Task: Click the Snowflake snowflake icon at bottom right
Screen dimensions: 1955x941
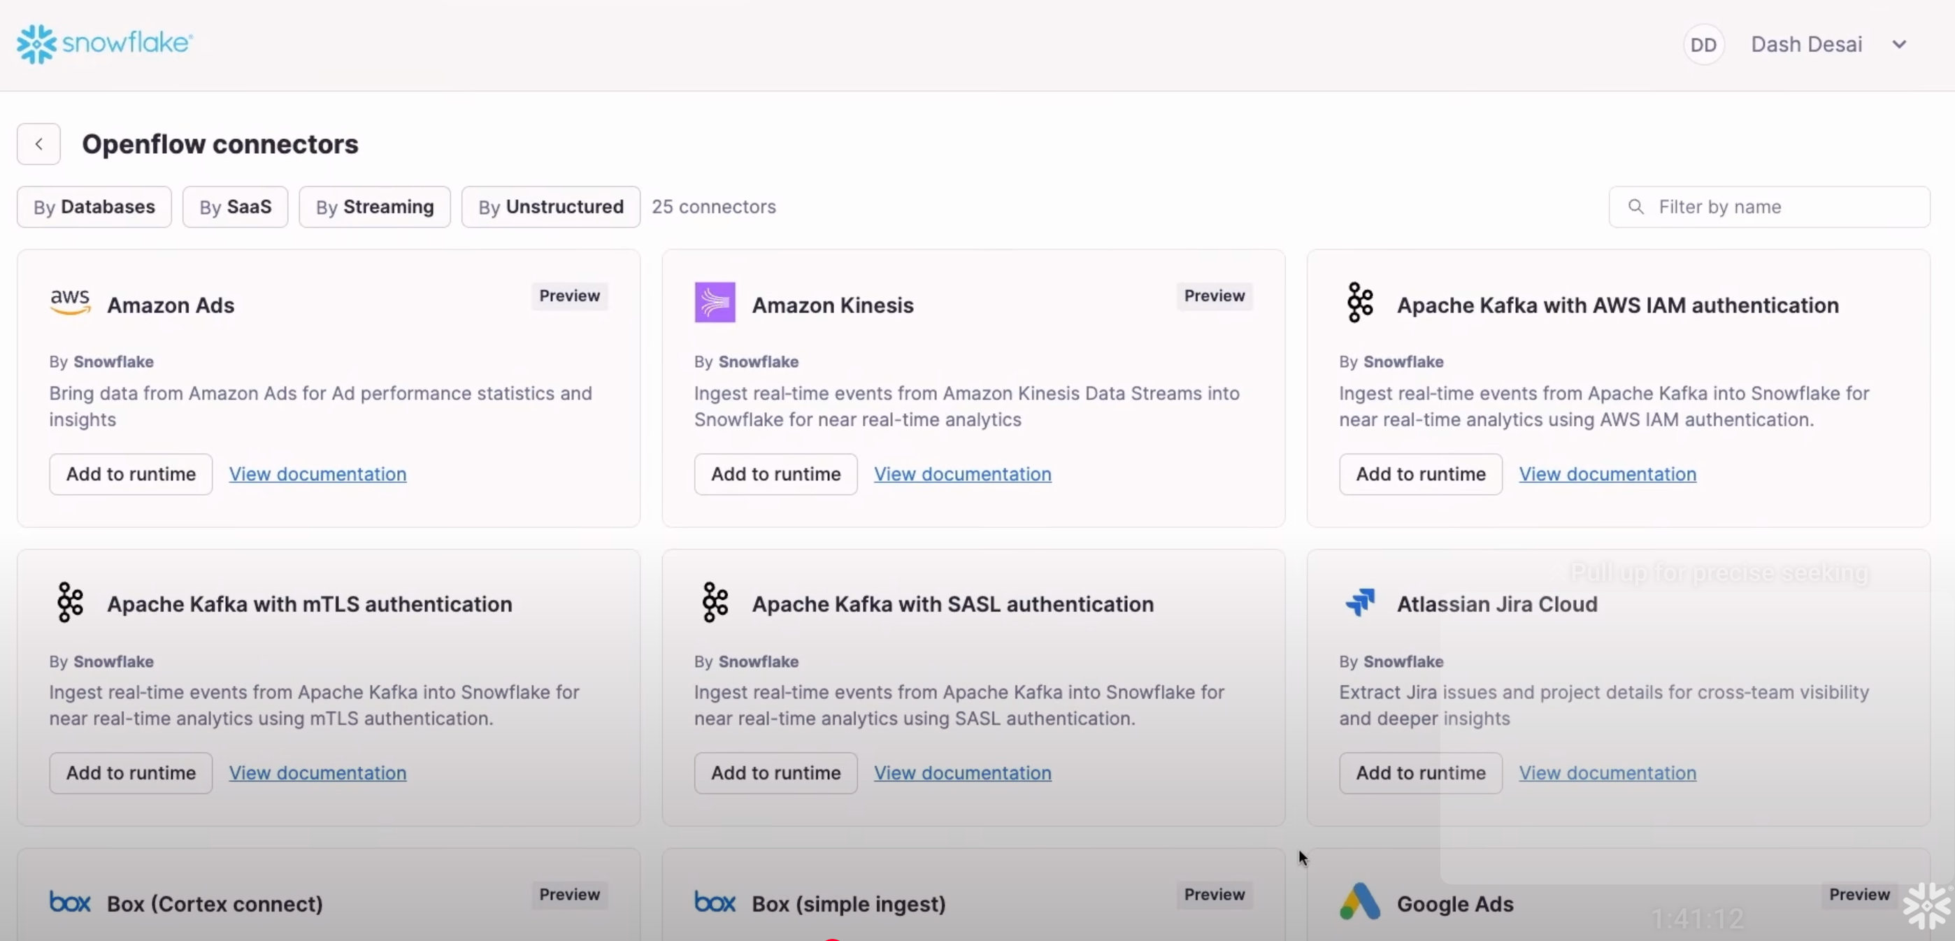Action: (x=1926, y=905)
